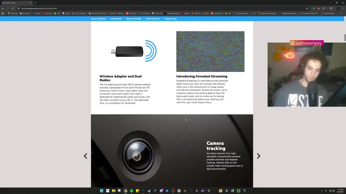Reload the current page

12,8
